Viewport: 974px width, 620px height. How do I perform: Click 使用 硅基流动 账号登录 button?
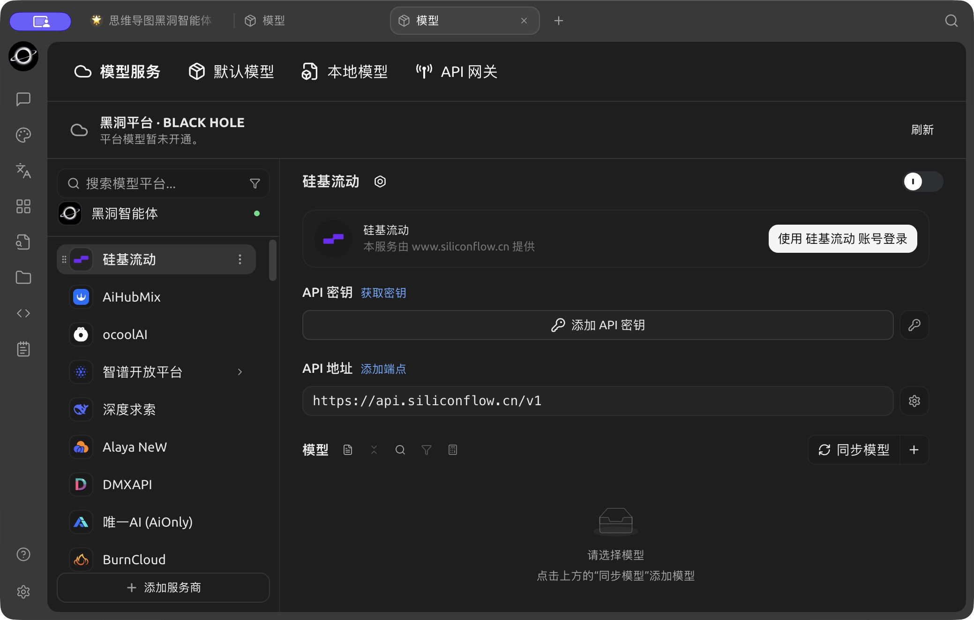[843, 239]
